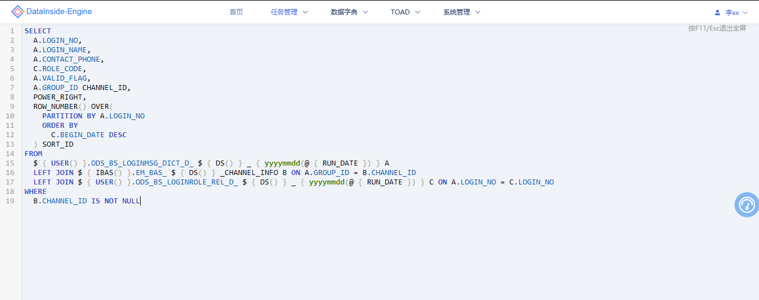Click the 按F11/Esc退出全屏 hint text
The image size is (759, 300).
(717, 28)
